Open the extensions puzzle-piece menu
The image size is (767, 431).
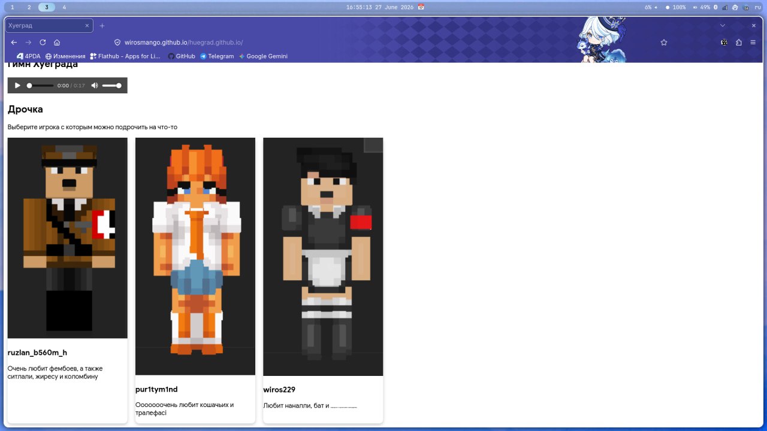click(738, 43)
